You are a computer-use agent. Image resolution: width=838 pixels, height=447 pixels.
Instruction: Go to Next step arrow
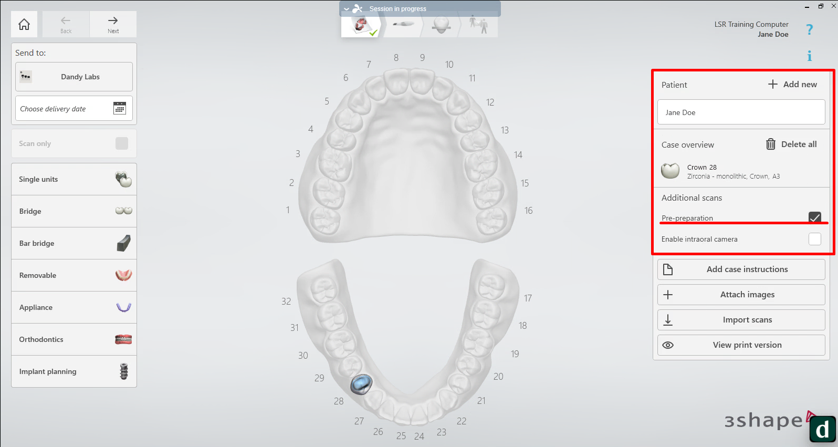pos(113,24)
